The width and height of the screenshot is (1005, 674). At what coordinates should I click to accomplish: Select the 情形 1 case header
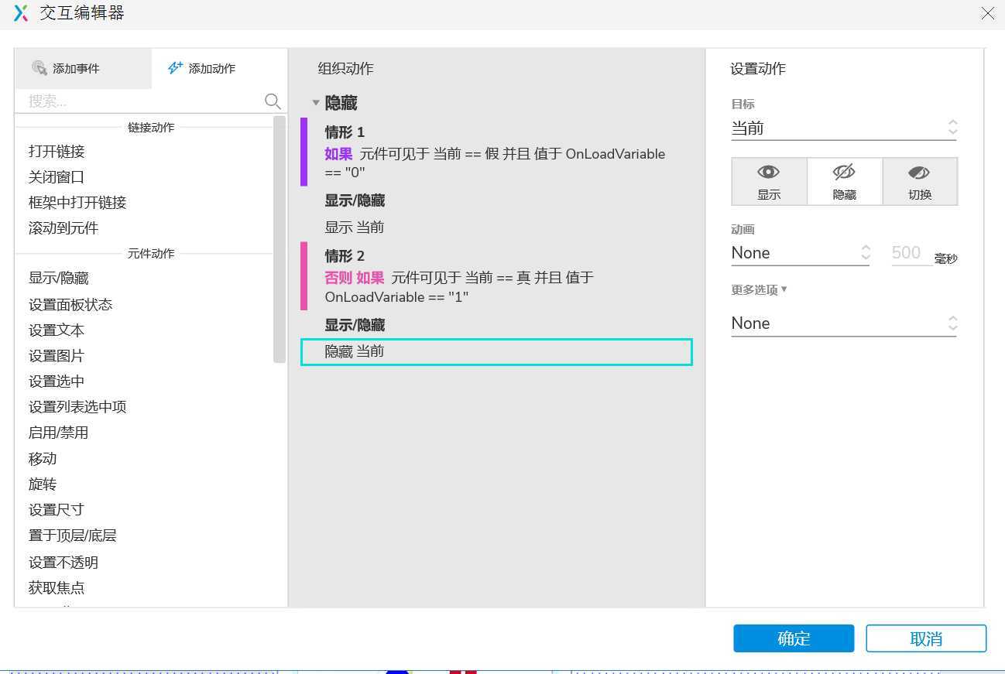(345, 132)
